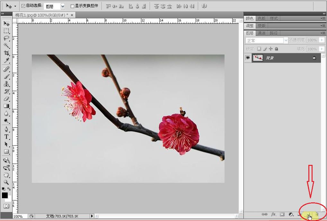Click the fx layer style icon
This screenshot has width=327, height=221.
tap(273, 214)
